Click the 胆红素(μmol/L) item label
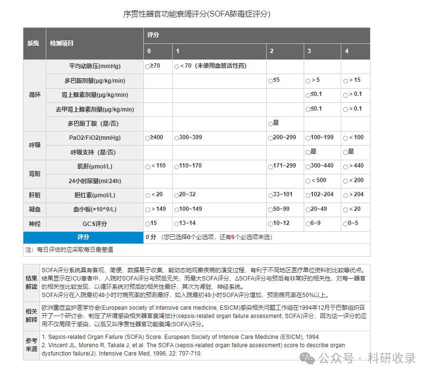The image size is (429, 375). [x=95, y=195]
